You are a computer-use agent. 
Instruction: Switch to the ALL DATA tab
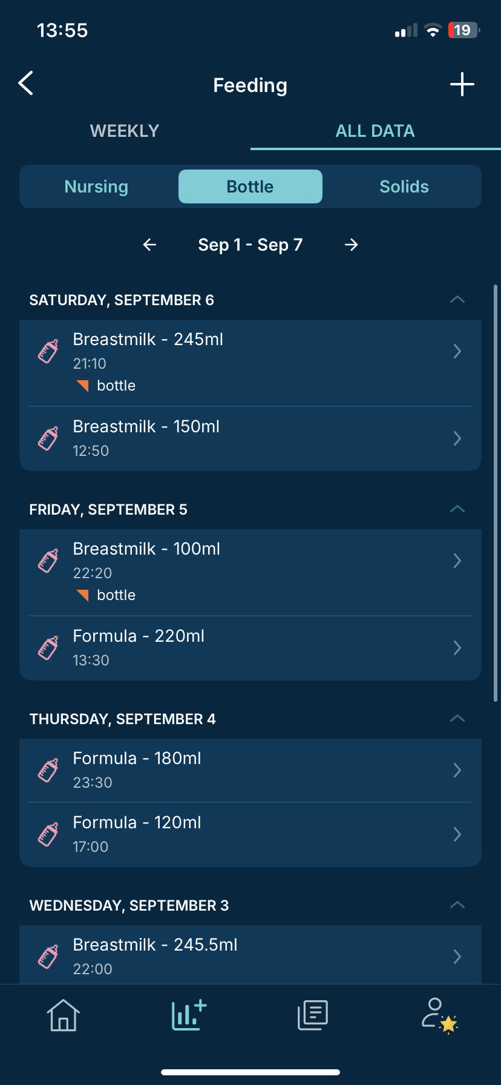(x=375, y=131)
